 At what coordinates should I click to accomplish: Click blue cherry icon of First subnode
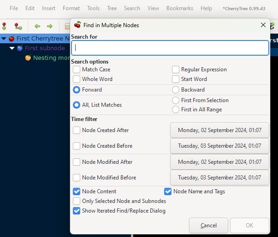pos(20,48)
